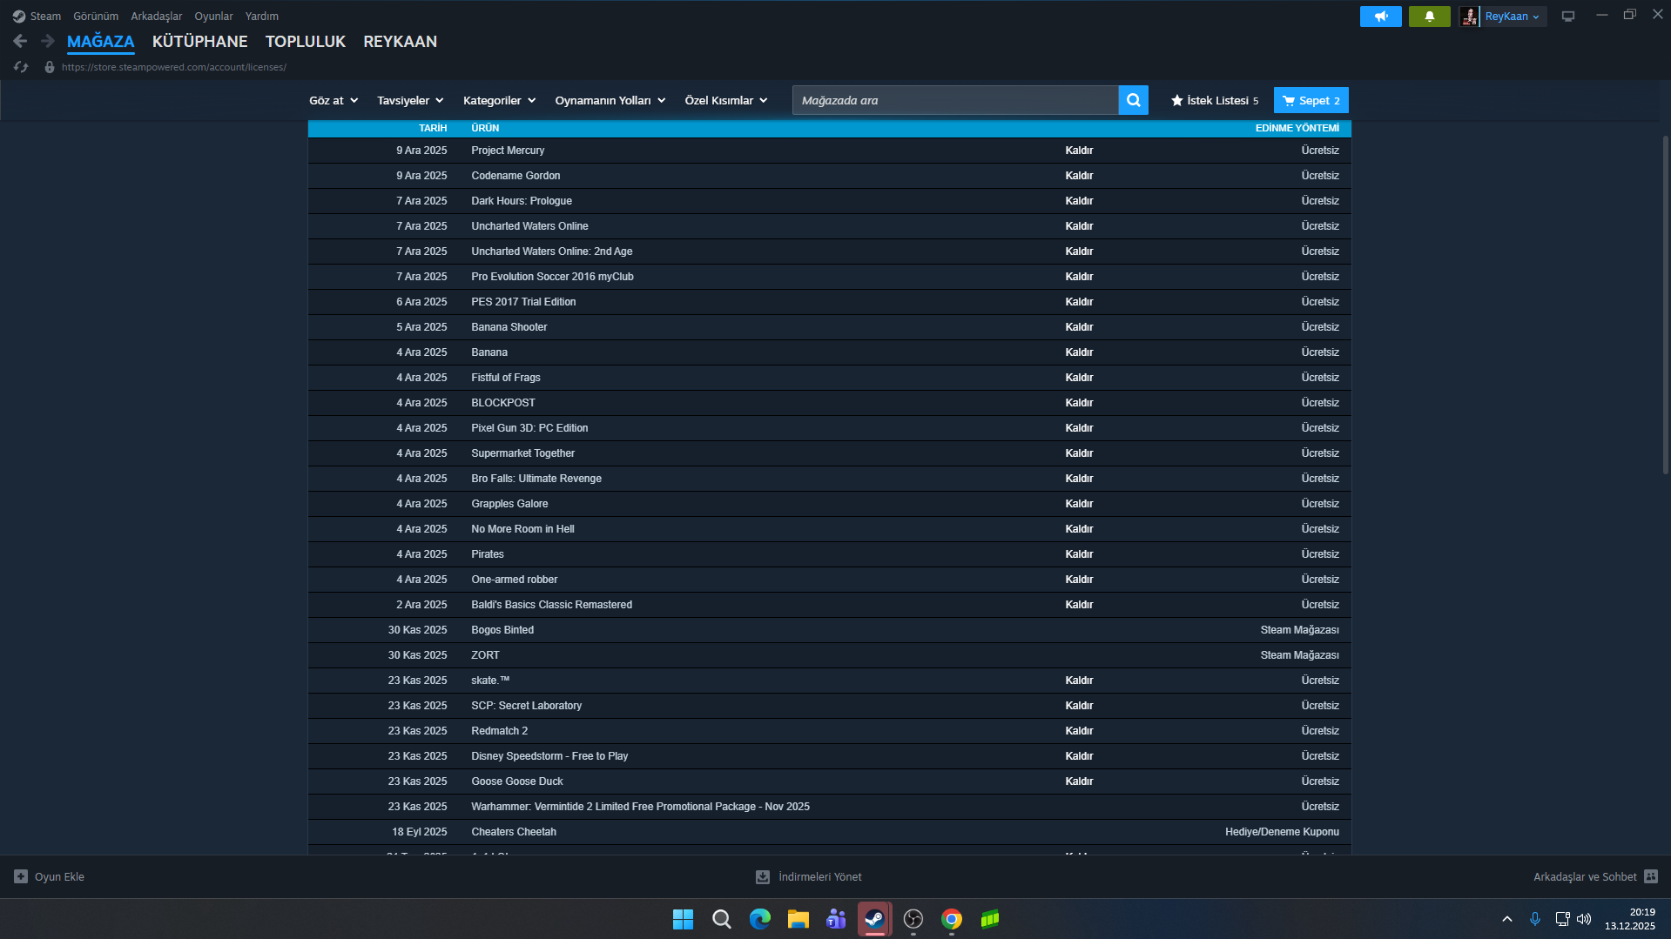Screen dimensions: 1671x939
Task: Switch to Big Picture mode icon
Action: (x=1567, y=17)
